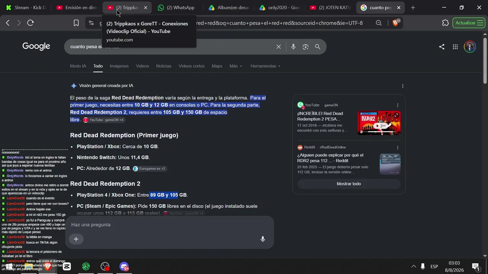Submit search with magnifier icon
This screenshot has width=488, height=274.
(x=318, y=47)
